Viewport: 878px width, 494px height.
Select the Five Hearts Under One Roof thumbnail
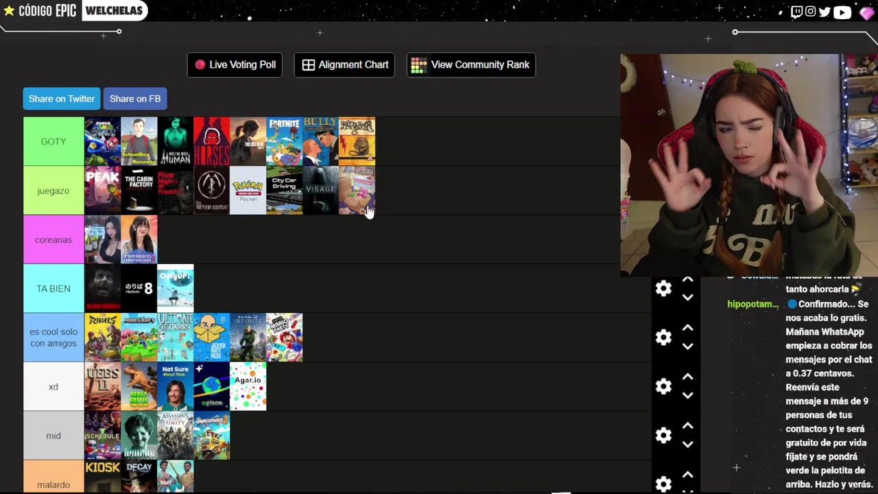pos(139,239)
